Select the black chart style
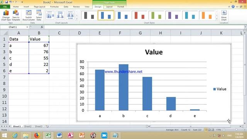This screenshot has height=139, width=247. point(89,15)
